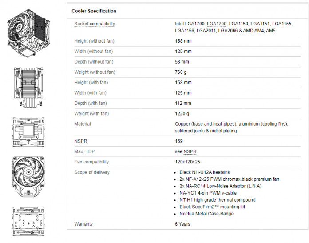Click the Cooler Specification heading
The height and width of the screenshot is (243, 309).
pos(94,11)
